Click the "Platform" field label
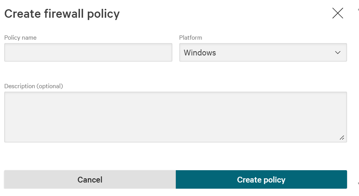 [x=190, y=38]
